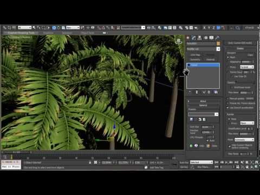Viewport: 260px width, 195px height.
Task: Switch to the Object Paint ribbon tab
Action: click(88, 33)
